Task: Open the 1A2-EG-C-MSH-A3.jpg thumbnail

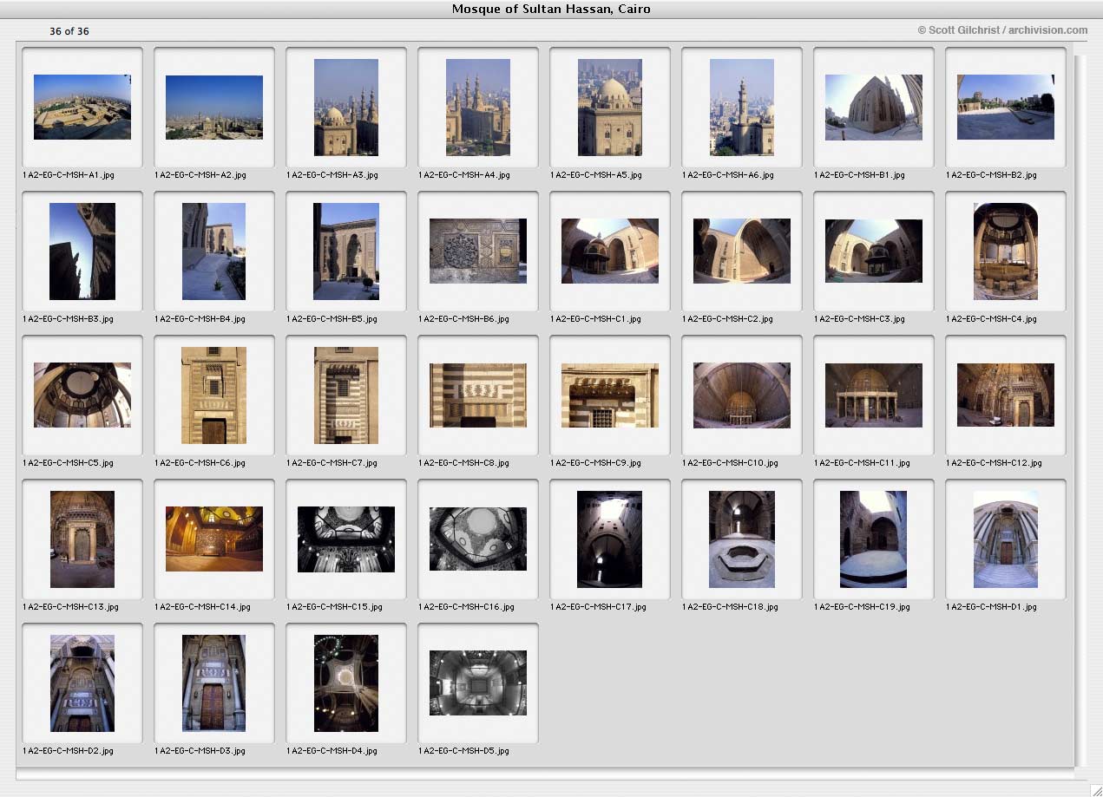Action: coord(346,108)
